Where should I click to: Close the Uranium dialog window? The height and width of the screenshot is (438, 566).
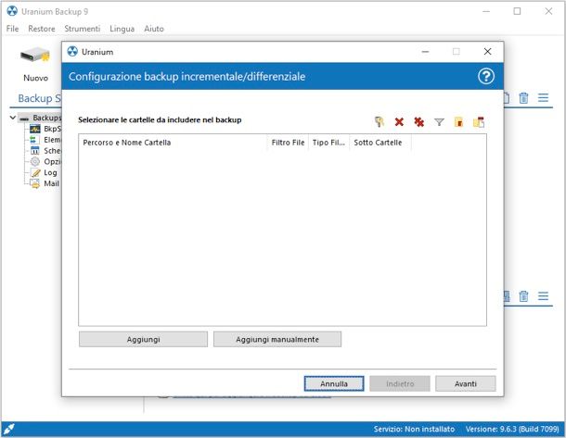coord(487,52)
